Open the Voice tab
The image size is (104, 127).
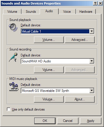tap(67, 12)
